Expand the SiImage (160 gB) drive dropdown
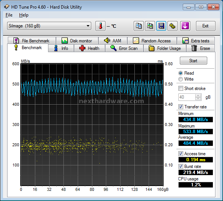This screenshot has height=201, width=223. click(49, 26)
